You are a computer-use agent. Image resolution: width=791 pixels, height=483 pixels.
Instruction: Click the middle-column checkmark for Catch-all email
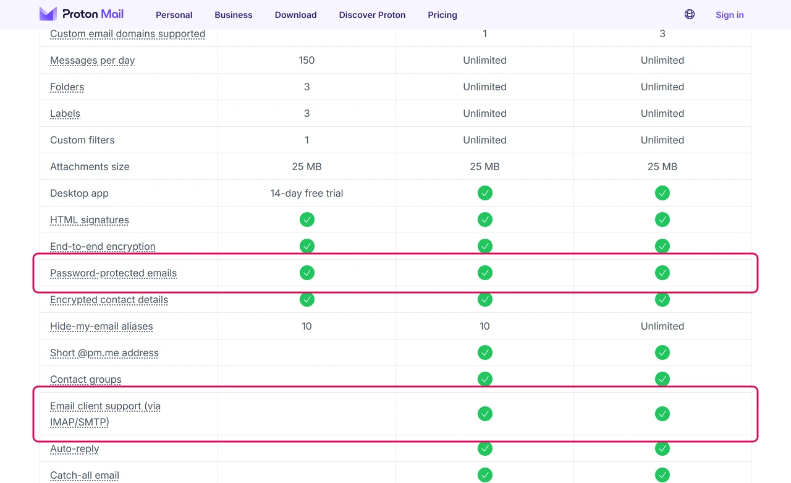pyautogui.click(x=485, y=475)
